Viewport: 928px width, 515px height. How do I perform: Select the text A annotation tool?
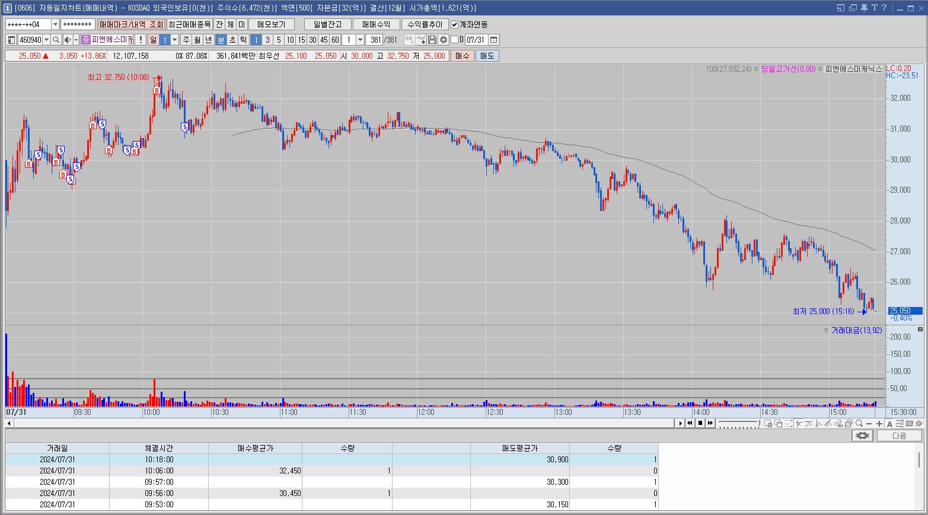click(889, 423)
